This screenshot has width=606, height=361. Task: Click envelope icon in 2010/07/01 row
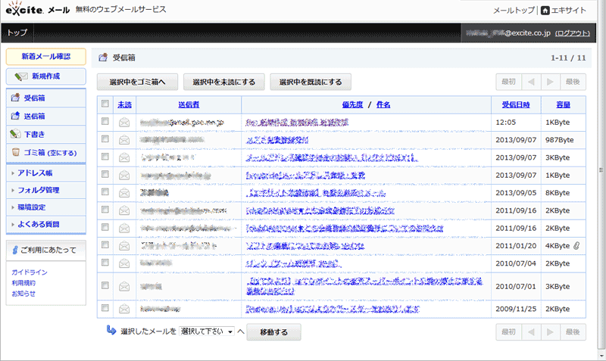124,286
